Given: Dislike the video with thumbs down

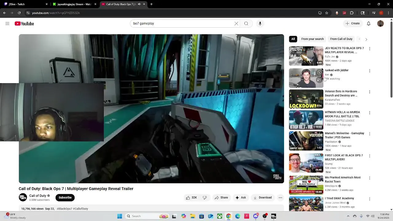Looking at the screenshot, I should point(205,198).
